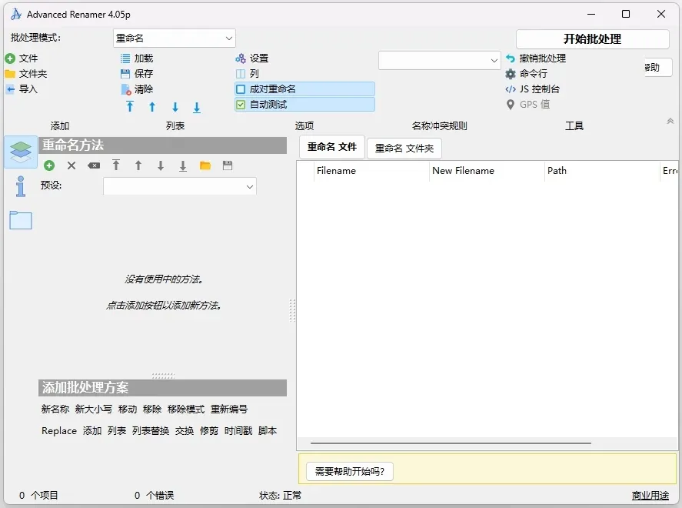Click the load (加载) list icon
Image resolution: width=682 pixels, height=508 pixels.
pyautogui.click(x=124, y=58)
